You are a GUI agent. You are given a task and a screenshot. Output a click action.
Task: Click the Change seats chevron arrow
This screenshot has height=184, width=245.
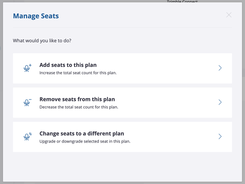point(220,136)
